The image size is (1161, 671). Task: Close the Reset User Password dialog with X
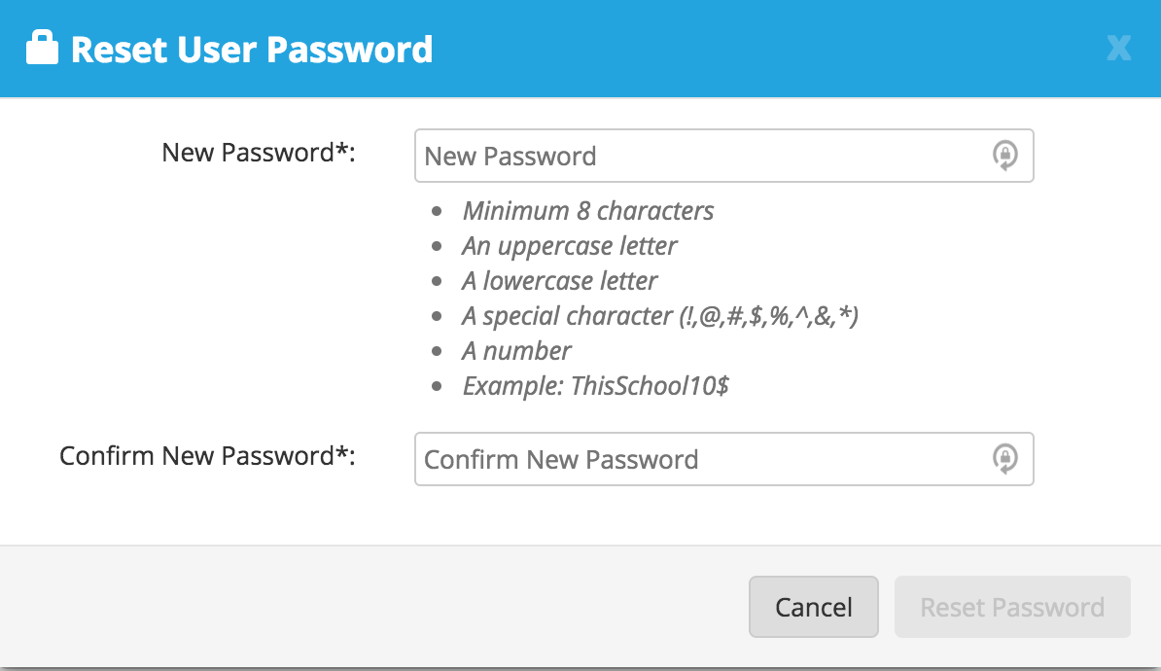[1118, 49]
